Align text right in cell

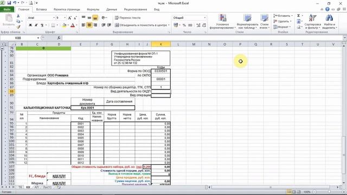tap(95, 25)
